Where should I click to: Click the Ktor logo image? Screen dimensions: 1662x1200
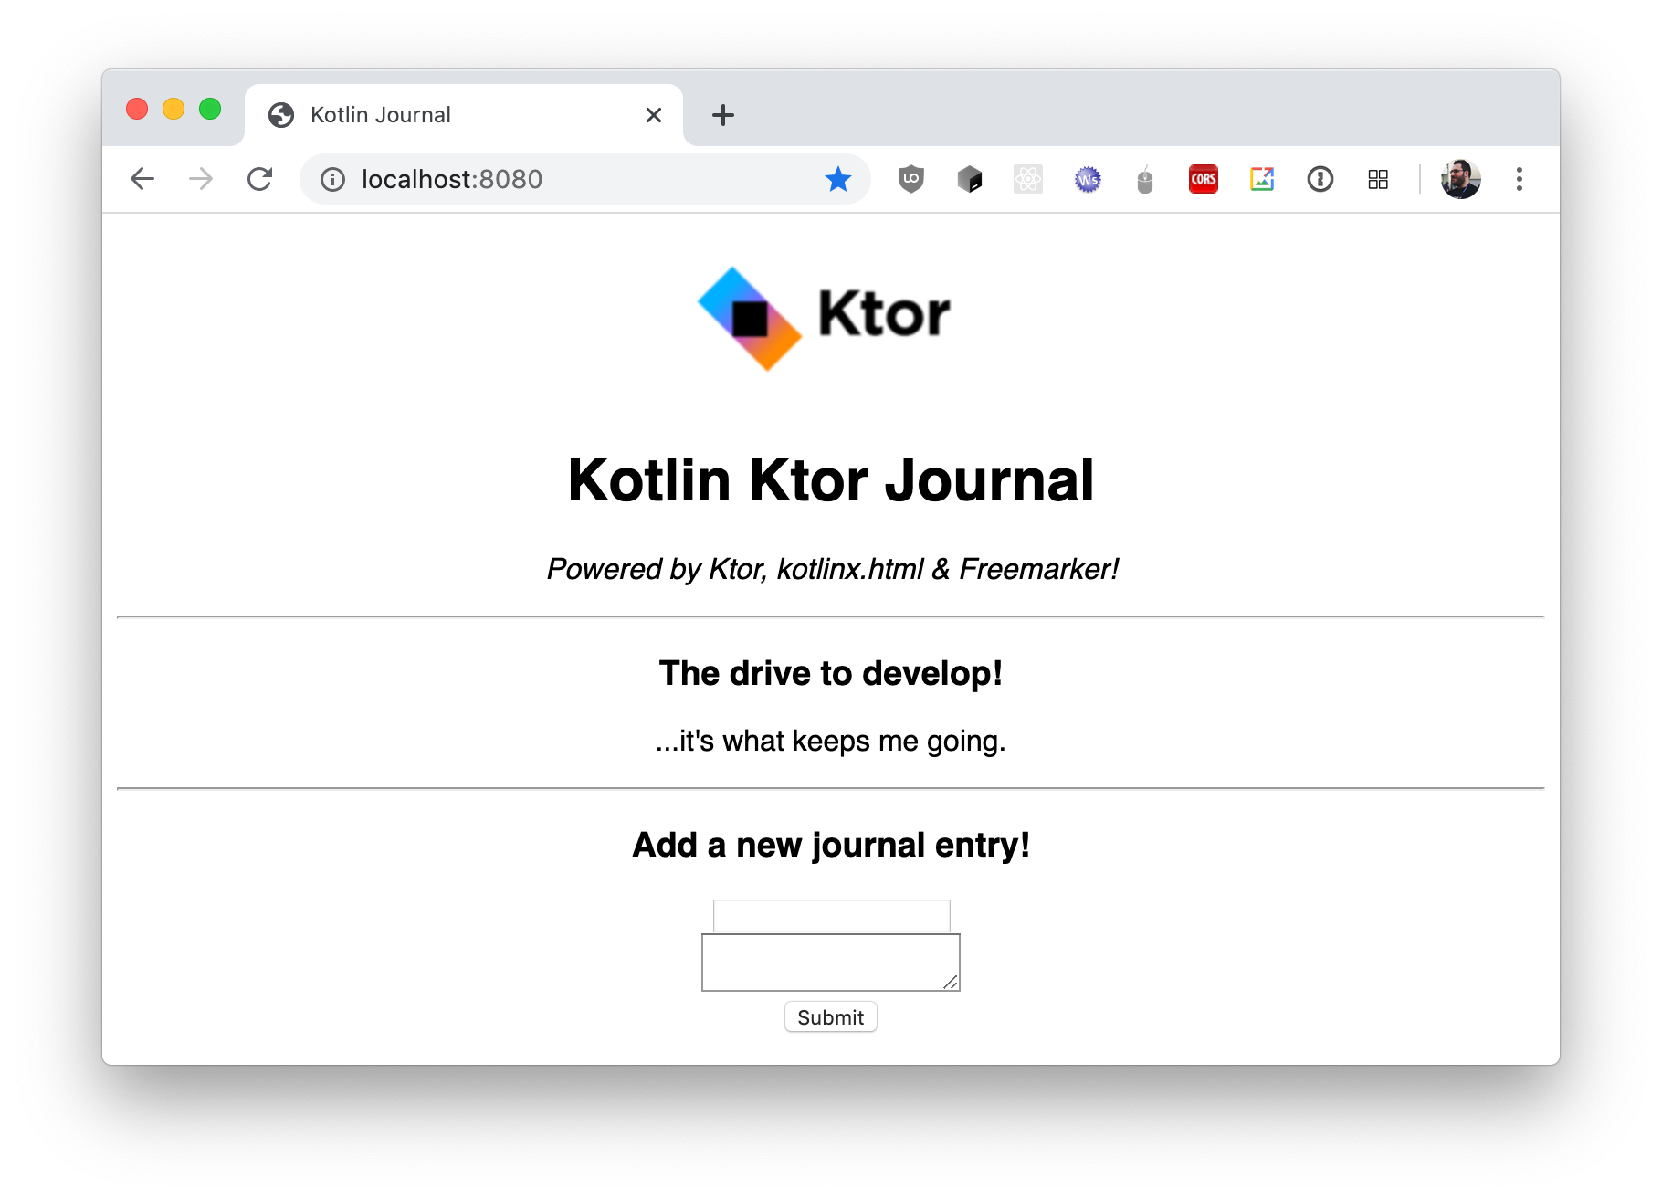(825, 318)
